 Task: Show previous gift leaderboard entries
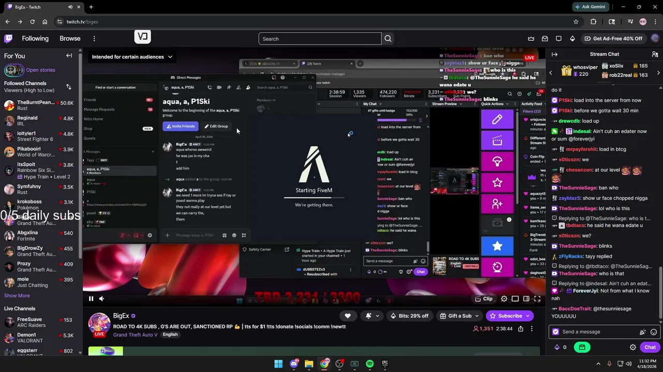click(551, 73)
